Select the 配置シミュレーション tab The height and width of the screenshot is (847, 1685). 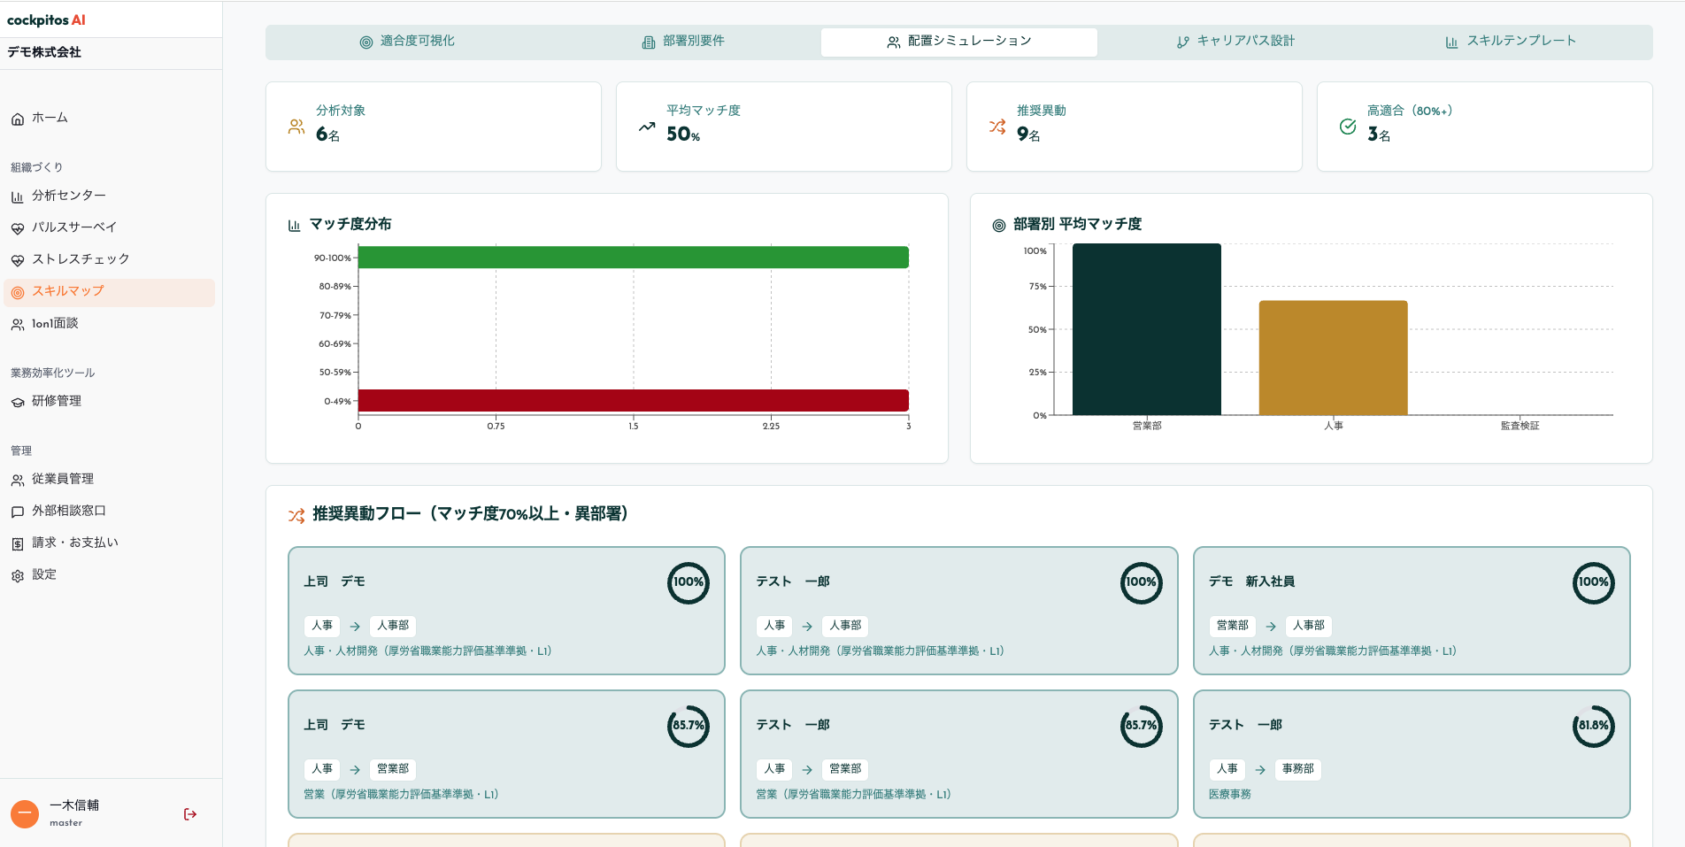pyautogui.click(x=959, y=42)
